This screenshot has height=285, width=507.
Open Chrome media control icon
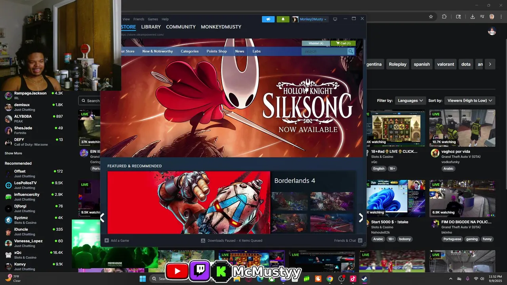click(x=482, y=17)
